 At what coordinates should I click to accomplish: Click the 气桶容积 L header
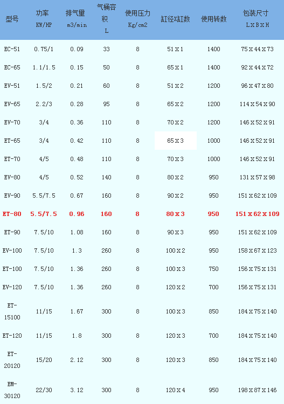[106, 19]
